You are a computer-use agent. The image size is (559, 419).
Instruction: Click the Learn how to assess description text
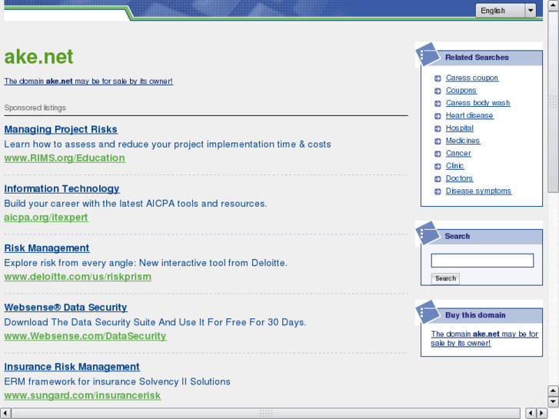168,145
